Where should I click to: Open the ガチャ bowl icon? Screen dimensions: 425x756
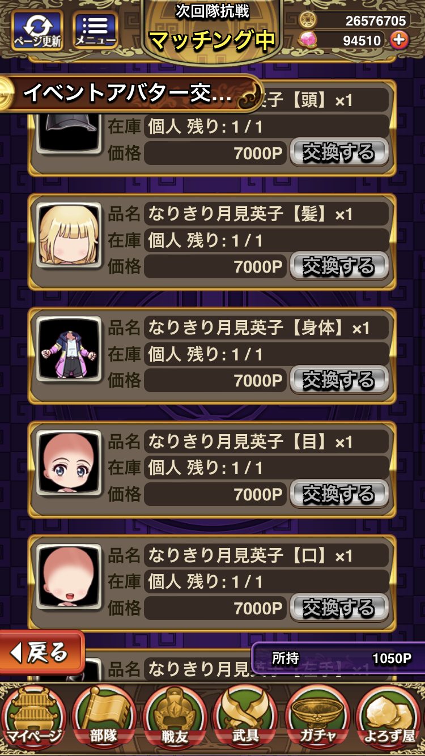317,716
